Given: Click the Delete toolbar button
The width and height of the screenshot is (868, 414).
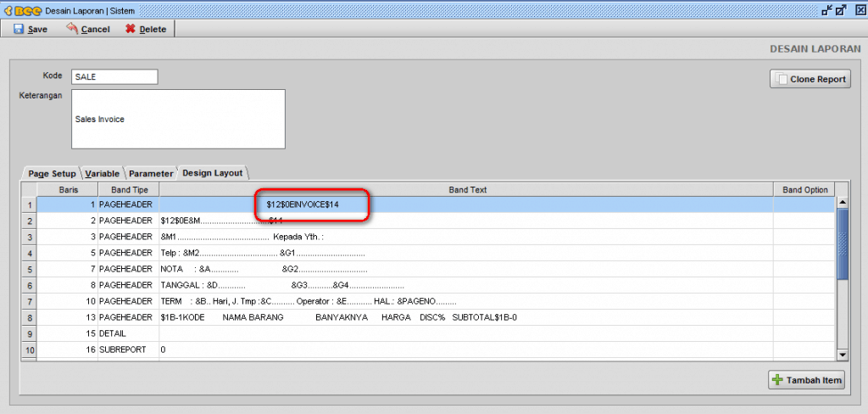Looking at the screenshot, I should point(146,29).
